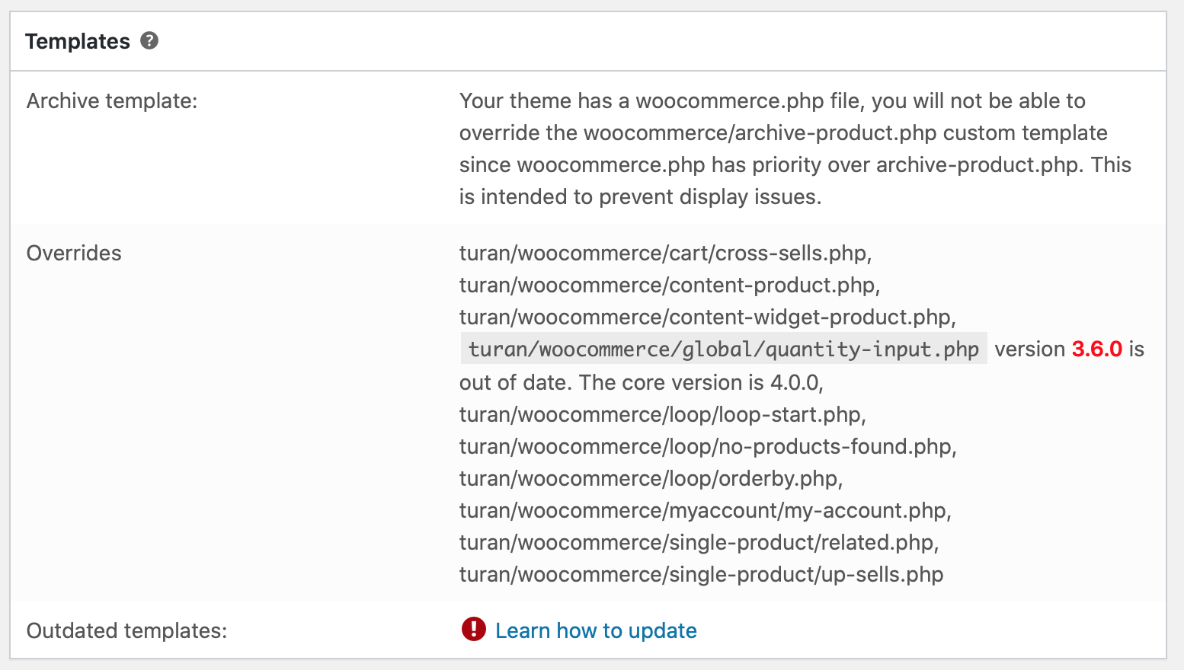Click the Templates section heading
The width and height of the screenshot is (1184, 670).
pyautogui.click(x=78, y=41)
